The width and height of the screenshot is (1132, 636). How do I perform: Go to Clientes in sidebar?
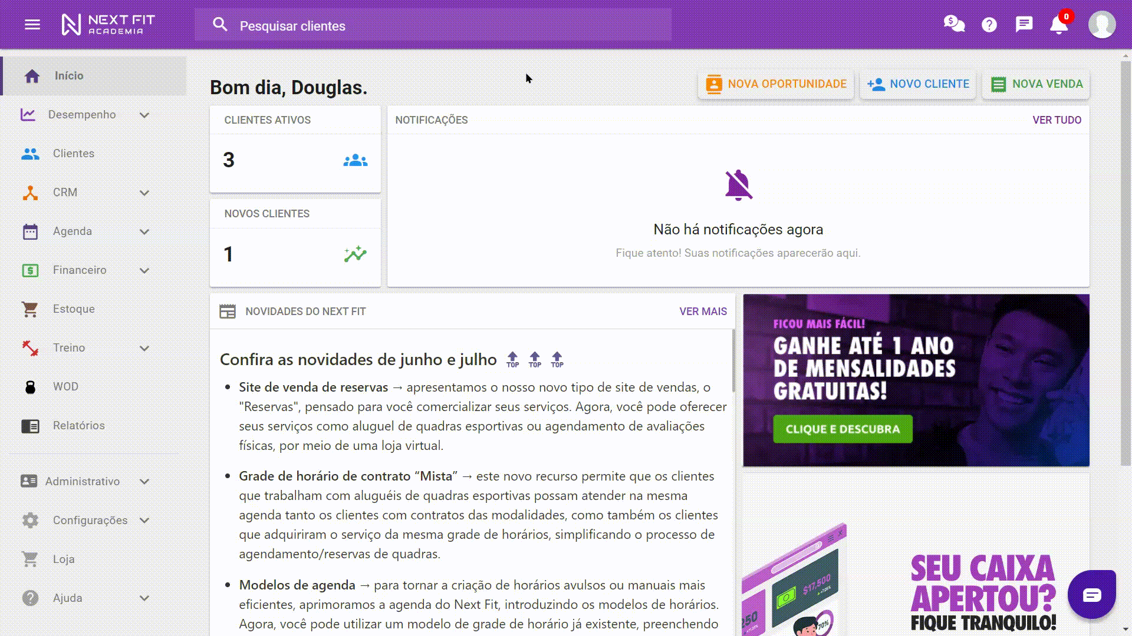click(73, 154)
